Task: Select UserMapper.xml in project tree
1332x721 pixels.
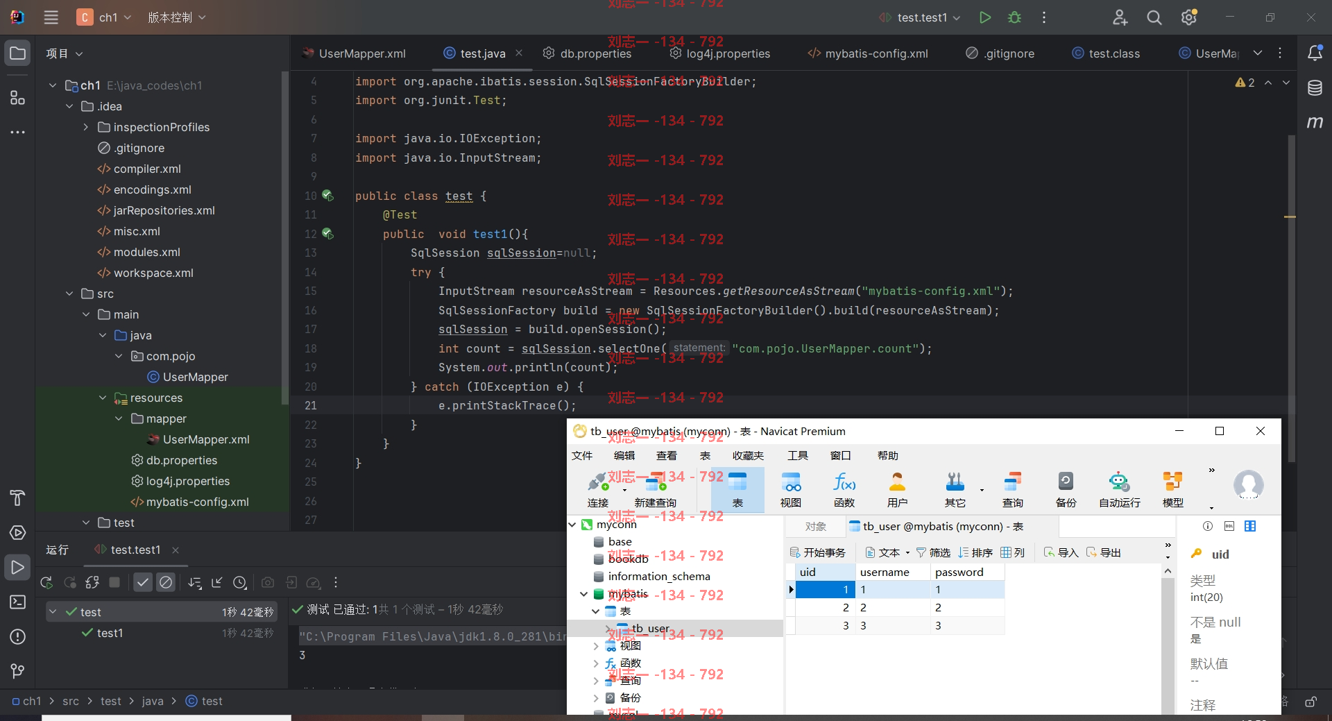Action: (206, 439)
